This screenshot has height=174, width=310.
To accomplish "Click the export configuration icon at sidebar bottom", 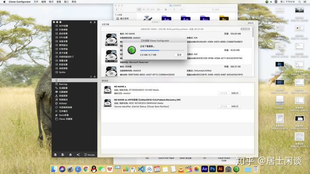I will tap(63, 155).
